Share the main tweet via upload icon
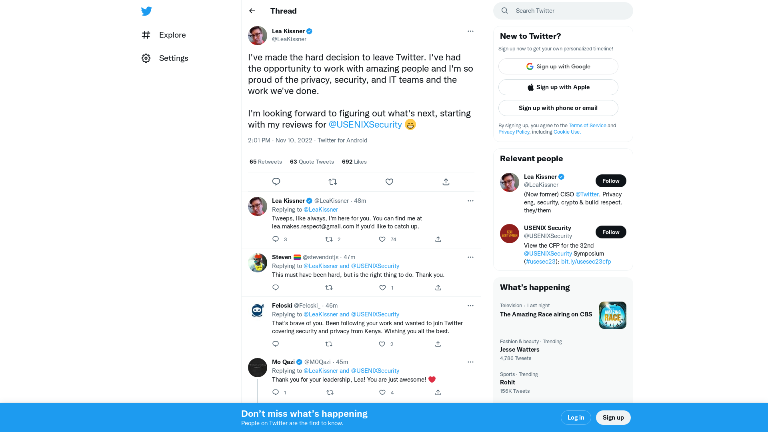 pyautogui.click(x=446, y=182)
